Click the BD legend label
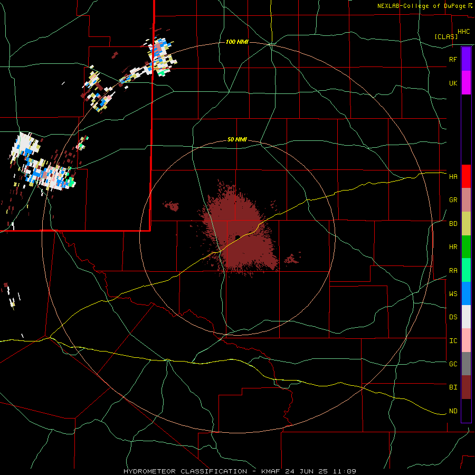Screen dimensions: 475x475 pos(453,224)
